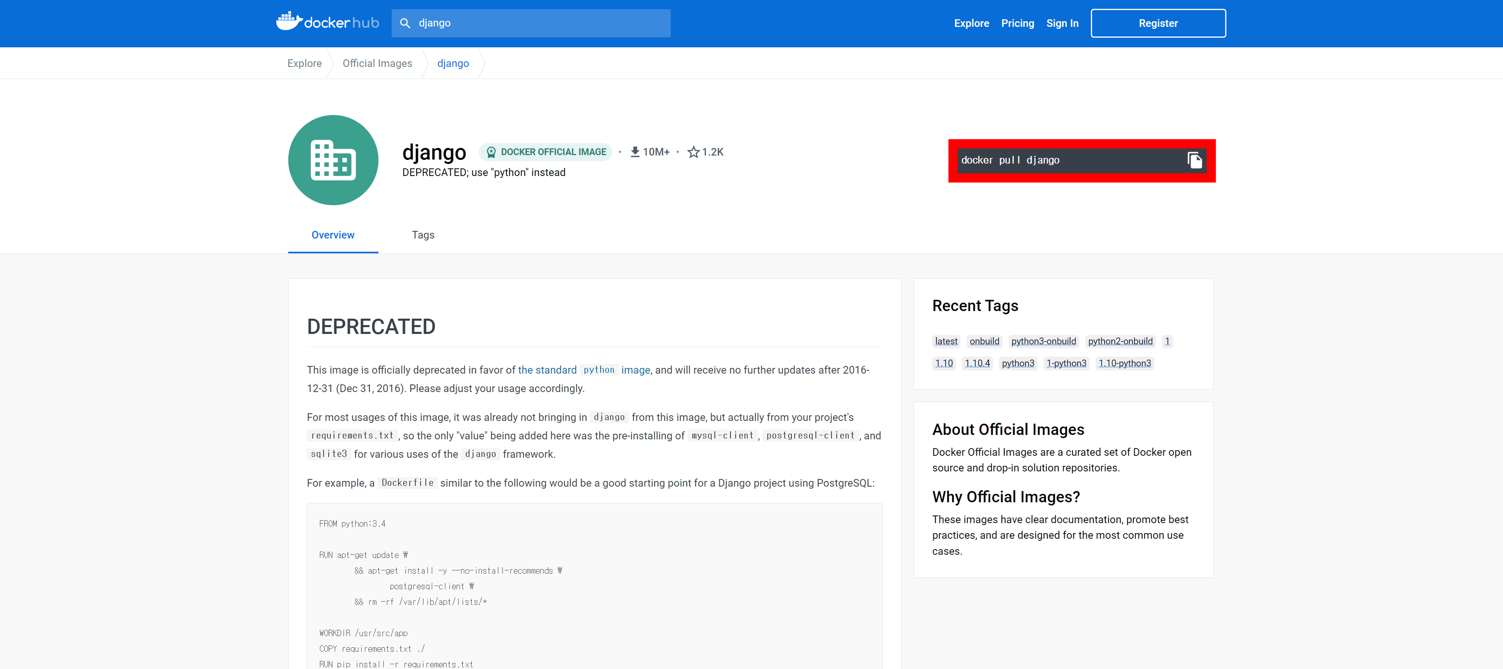Image resolution: width=1503 pixels, height=669 pixels.
Task: Click the 'COPY requirements.txt ./' code line
Action: click(372, 649)
